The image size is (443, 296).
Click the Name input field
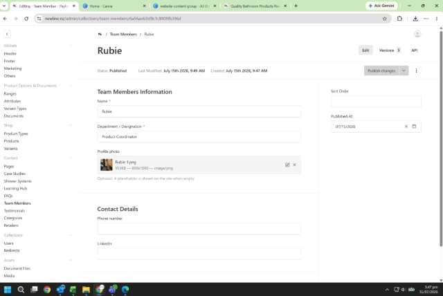click(x=199, y=111)
